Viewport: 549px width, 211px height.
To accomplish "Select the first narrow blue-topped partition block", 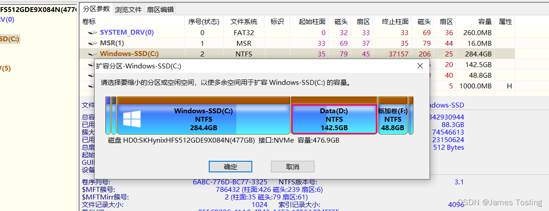I will click(x=108, y=115).
